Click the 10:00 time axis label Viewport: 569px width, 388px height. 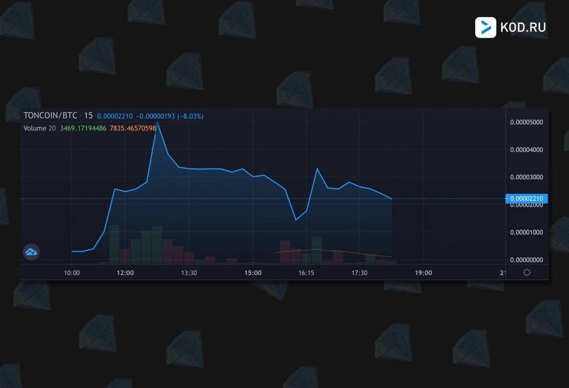(72, 273)
